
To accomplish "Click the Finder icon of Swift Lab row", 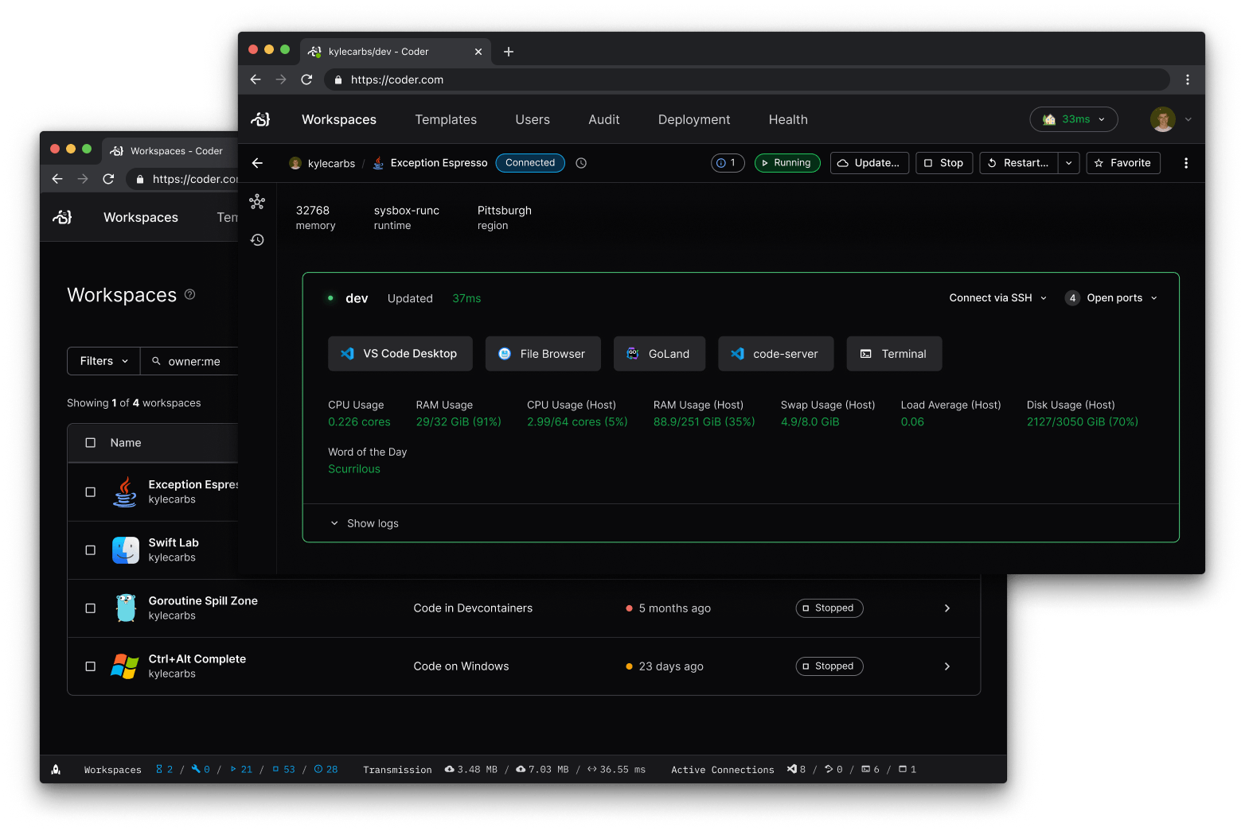I will (x=126, y=550).
